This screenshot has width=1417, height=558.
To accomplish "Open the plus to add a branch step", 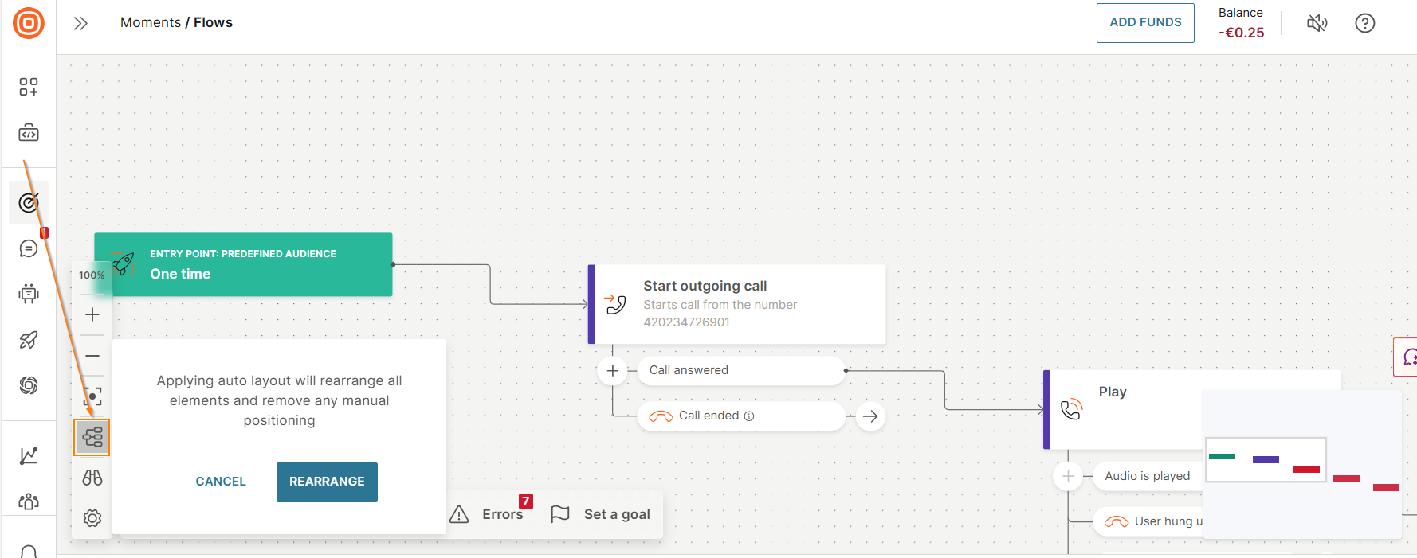I will coord(612,371).
